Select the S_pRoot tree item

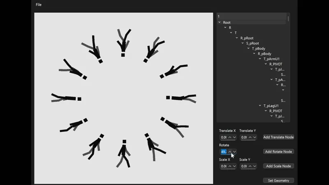tap(252, 44)
